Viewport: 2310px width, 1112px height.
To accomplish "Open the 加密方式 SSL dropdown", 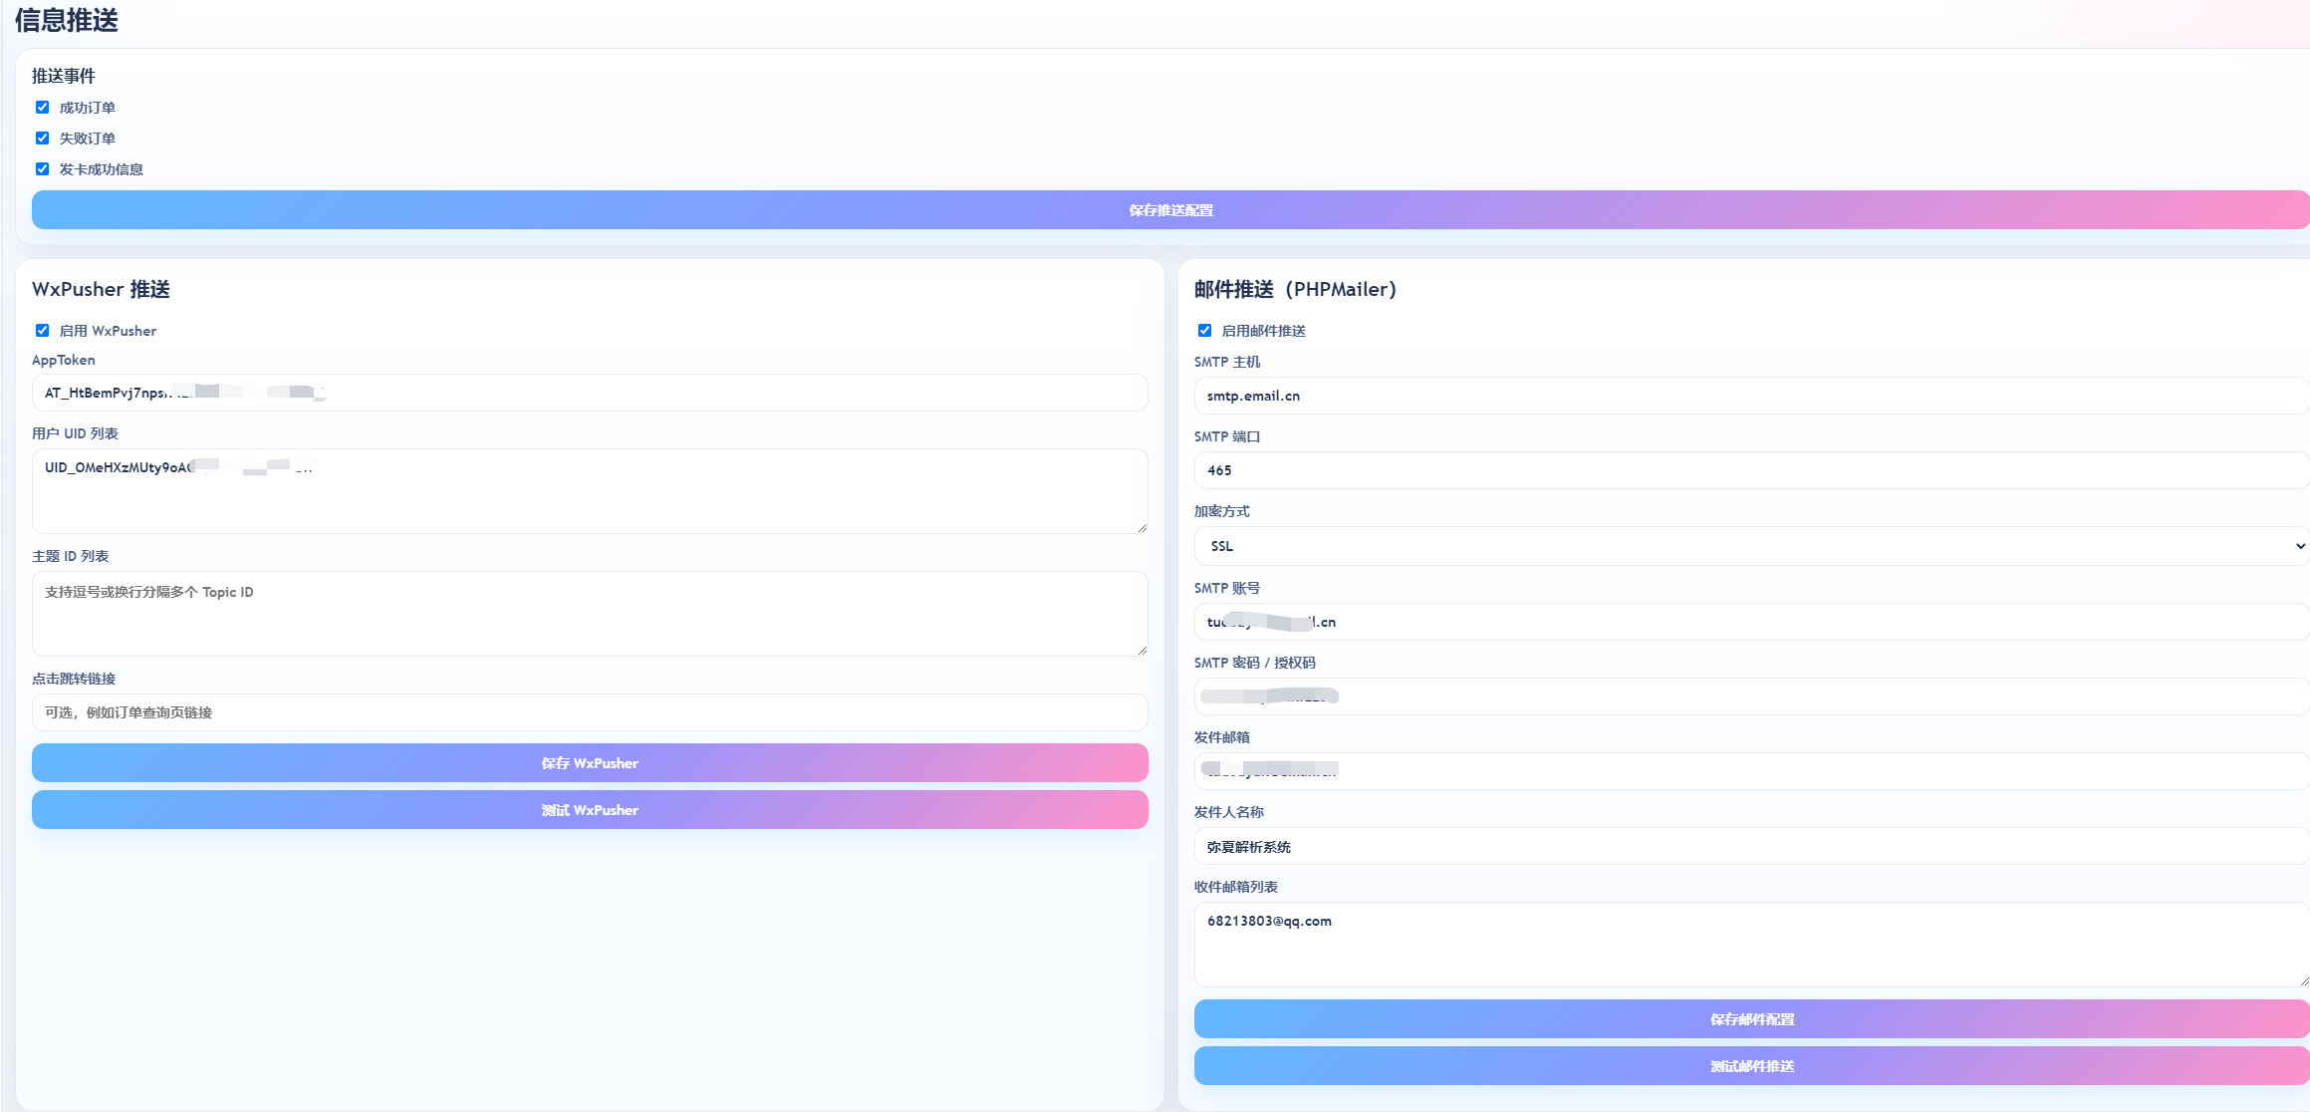I will [1750, 546].
